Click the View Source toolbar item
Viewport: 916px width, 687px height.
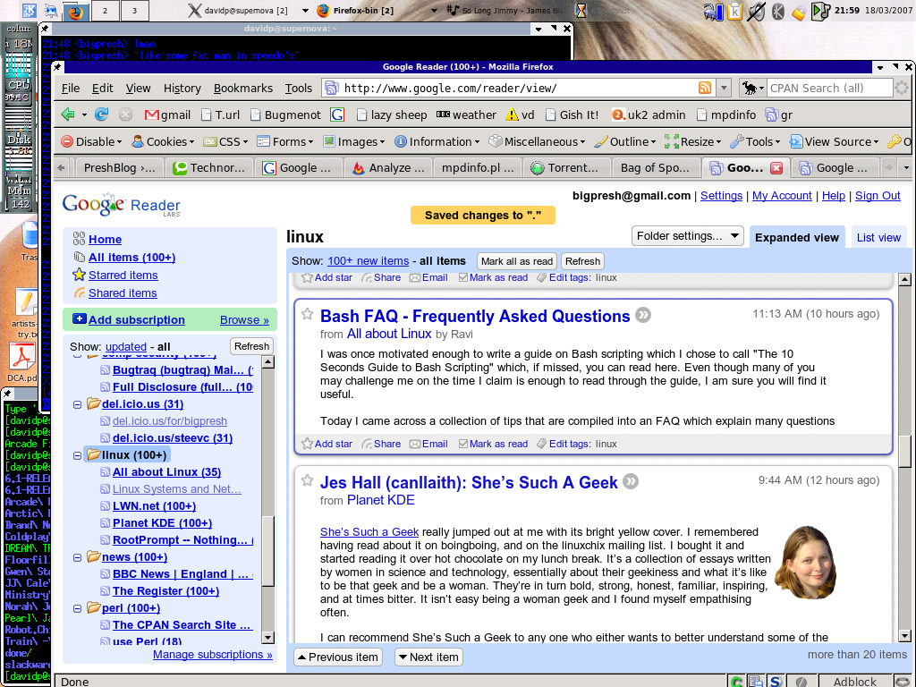[x=835, y=141]
